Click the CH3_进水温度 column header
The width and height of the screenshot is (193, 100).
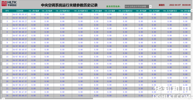coord(141,11)
